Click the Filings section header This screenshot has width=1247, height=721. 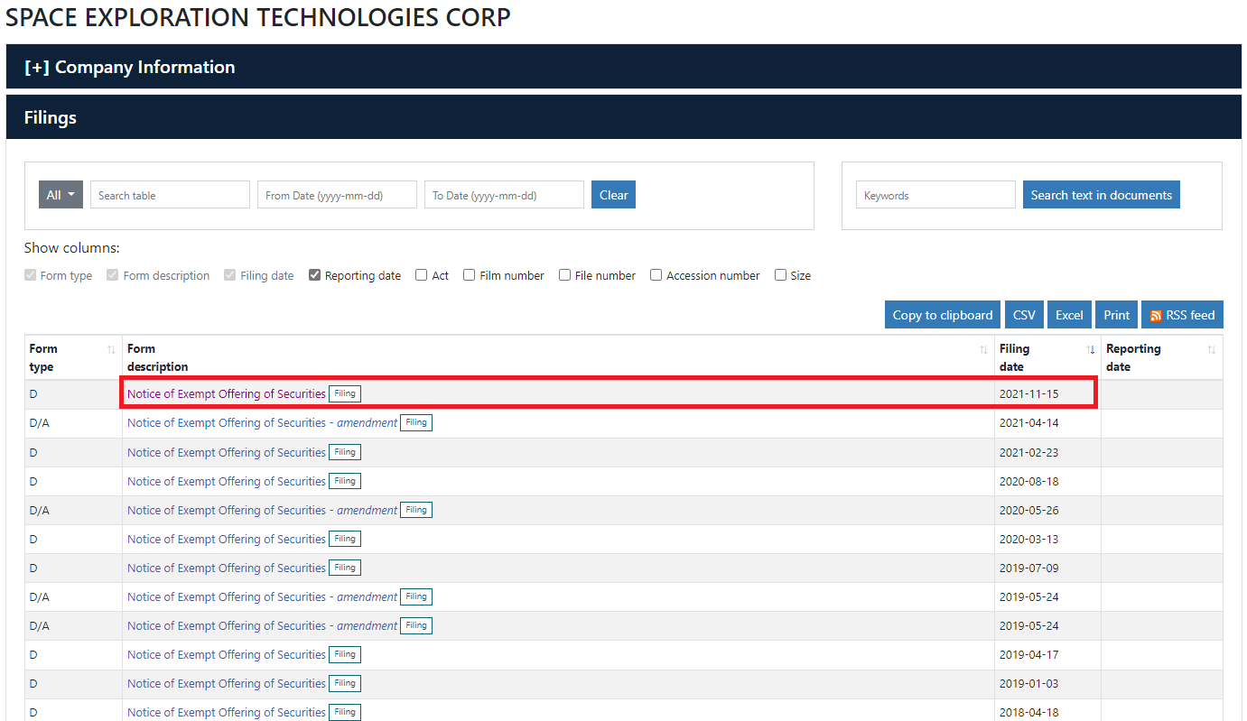624,117
